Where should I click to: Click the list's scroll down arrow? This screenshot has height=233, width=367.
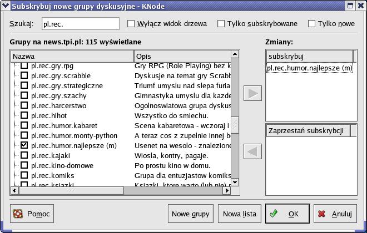[235, 182]
